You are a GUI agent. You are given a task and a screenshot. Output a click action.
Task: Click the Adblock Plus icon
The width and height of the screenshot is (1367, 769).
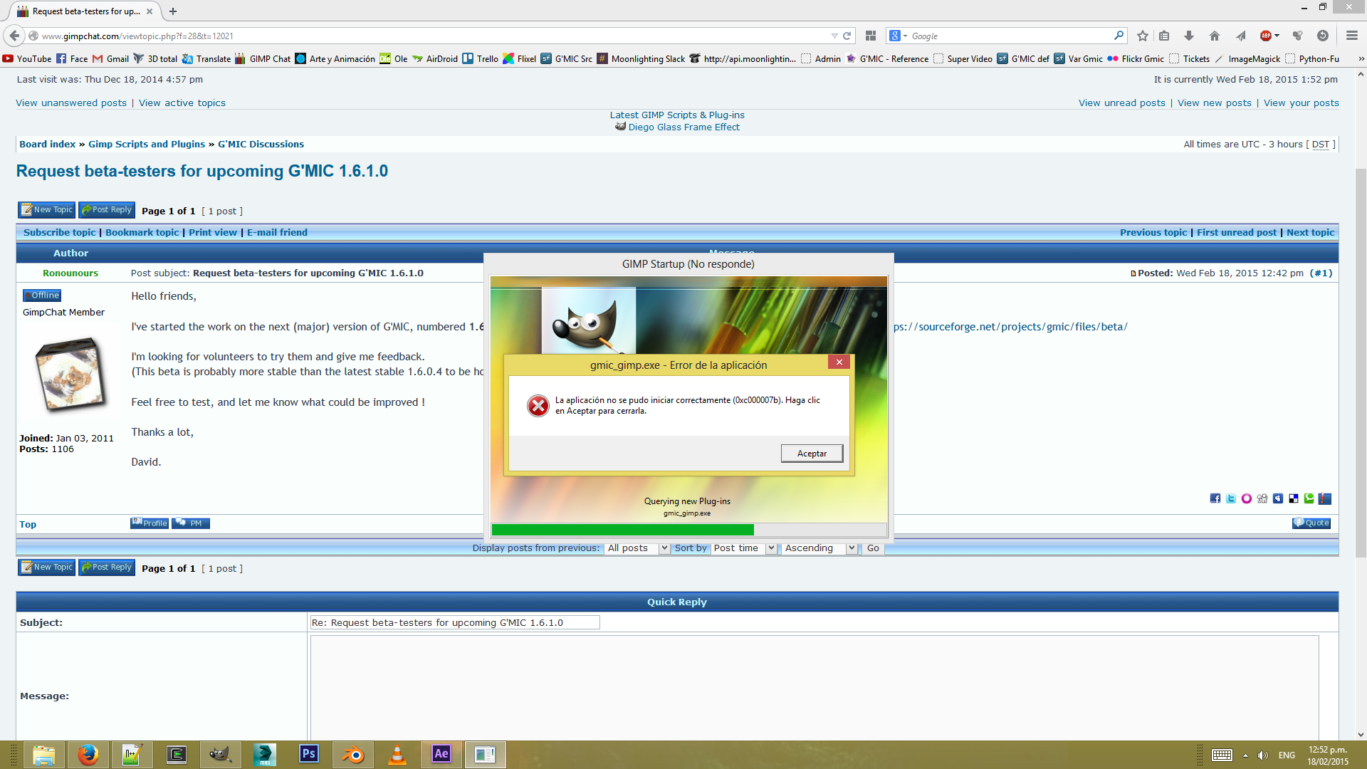(1265, 36)
